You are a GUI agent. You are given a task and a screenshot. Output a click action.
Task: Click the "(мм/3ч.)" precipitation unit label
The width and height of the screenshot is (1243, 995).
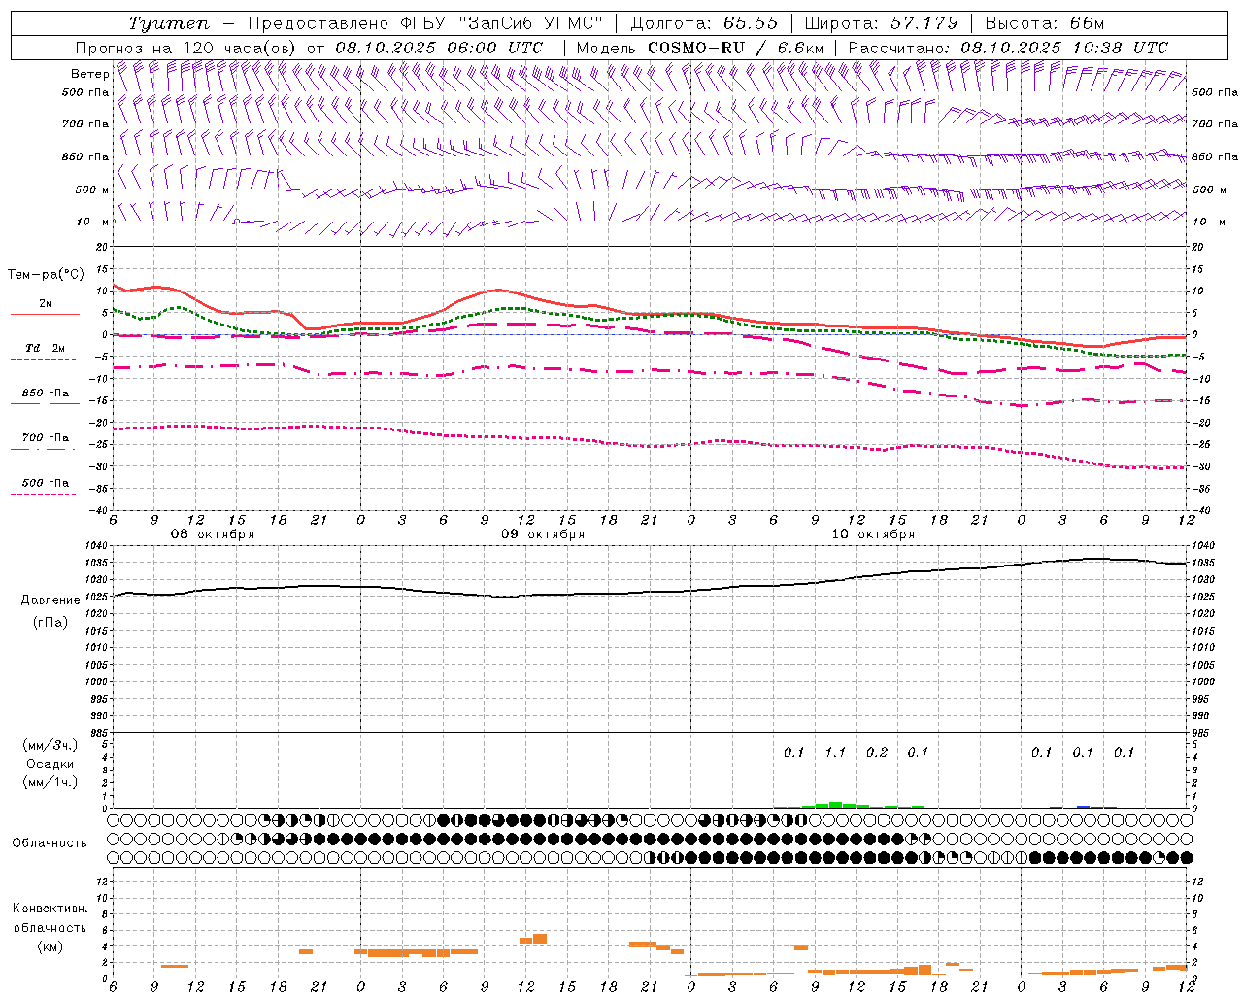coord(50,745)
